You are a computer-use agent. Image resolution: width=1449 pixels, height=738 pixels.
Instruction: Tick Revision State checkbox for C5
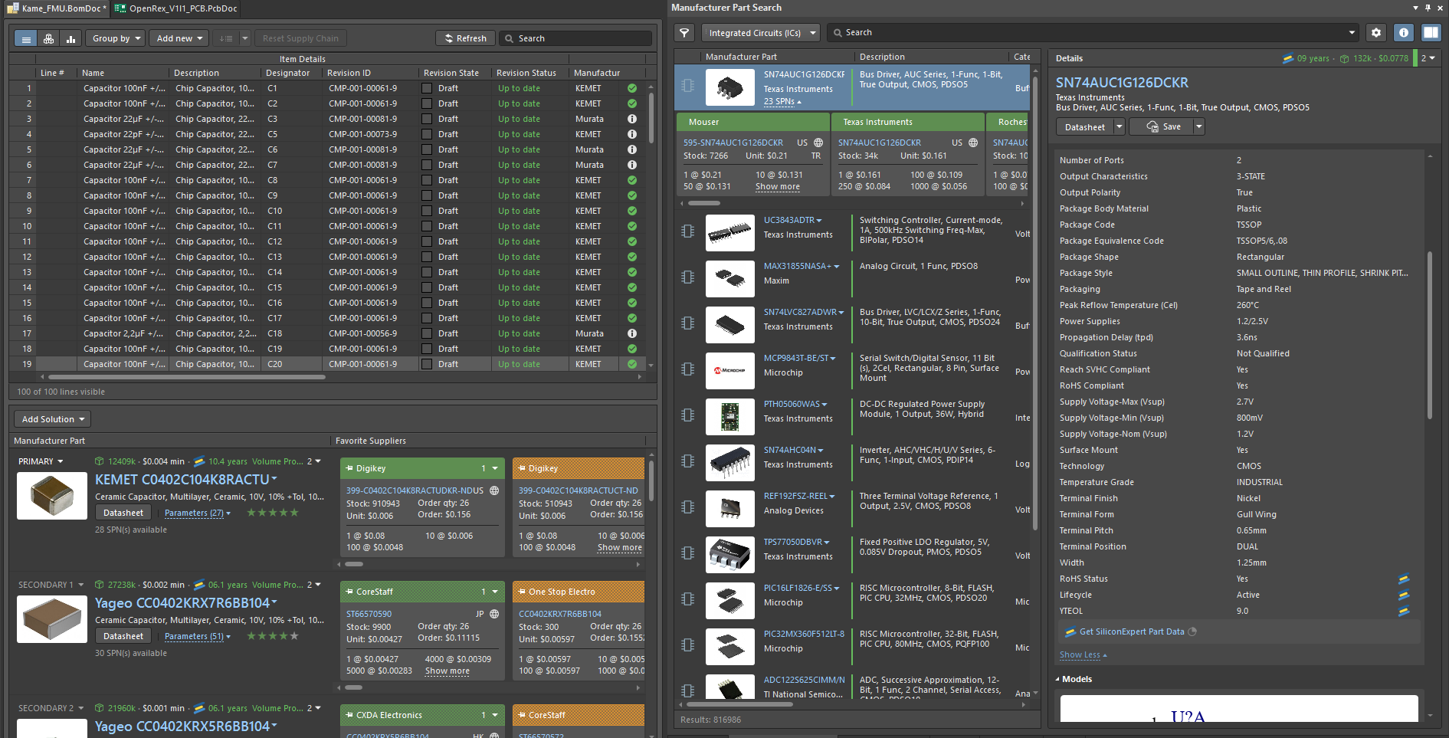click(427, 134)
